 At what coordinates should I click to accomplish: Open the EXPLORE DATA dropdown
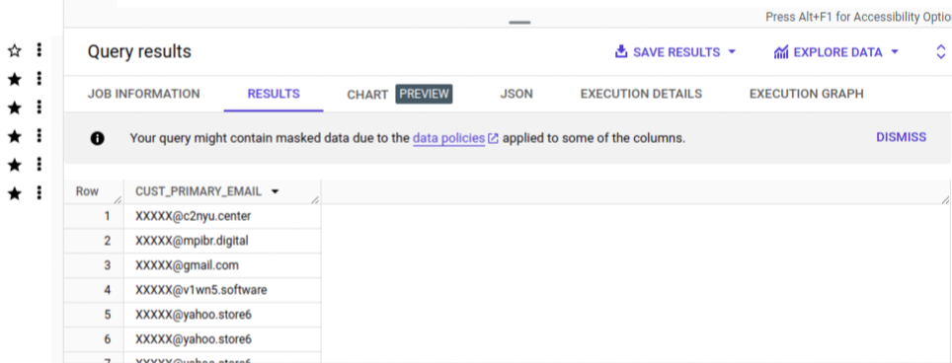[x=836, y=52]
